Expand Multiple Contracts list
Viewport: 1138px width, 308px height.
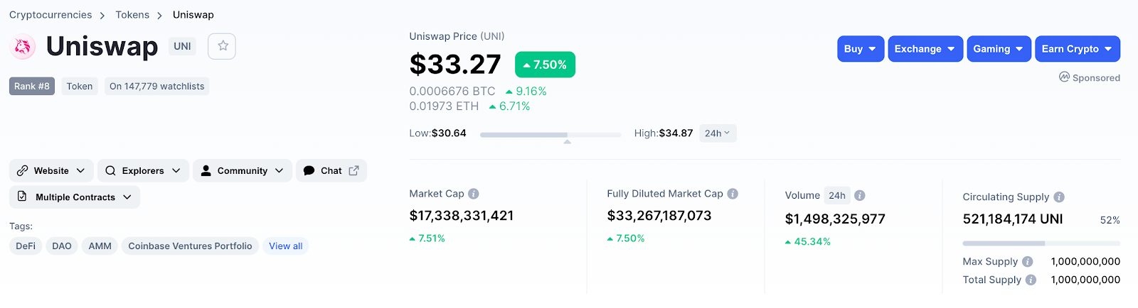tap(75, 197)
